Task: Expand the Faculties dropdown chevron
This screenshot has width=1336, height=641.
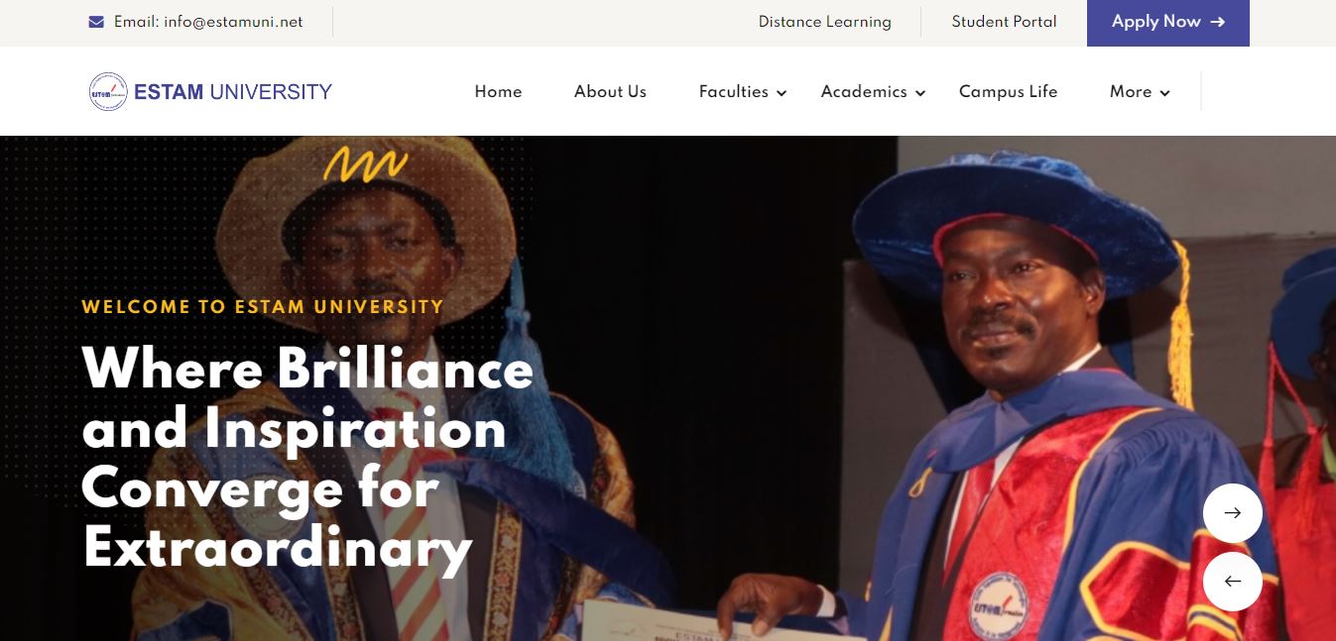Action: coord(782,93)
